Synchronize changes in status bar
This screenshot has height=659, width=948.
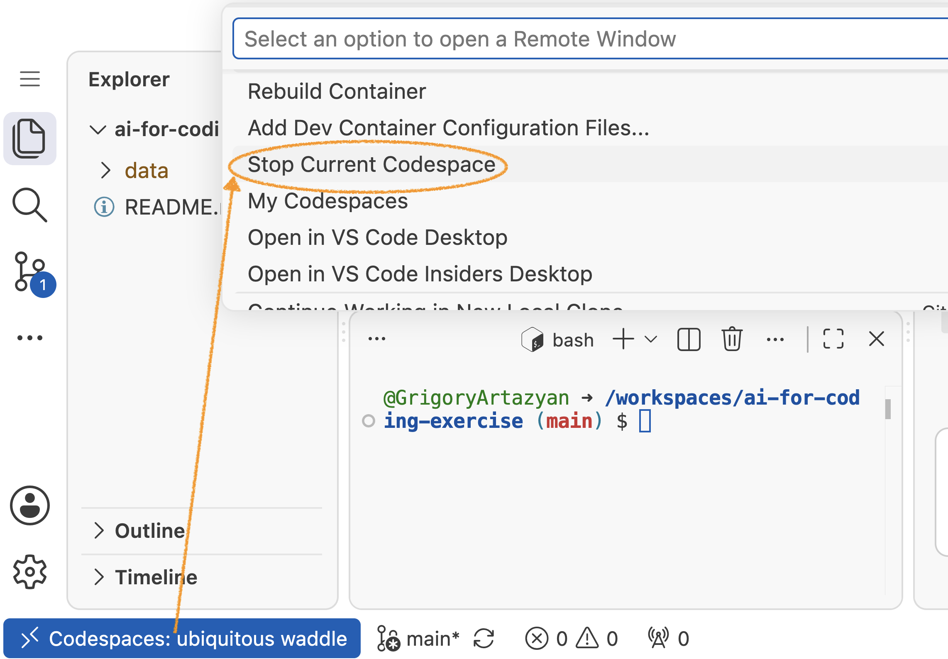pos(484,638)
